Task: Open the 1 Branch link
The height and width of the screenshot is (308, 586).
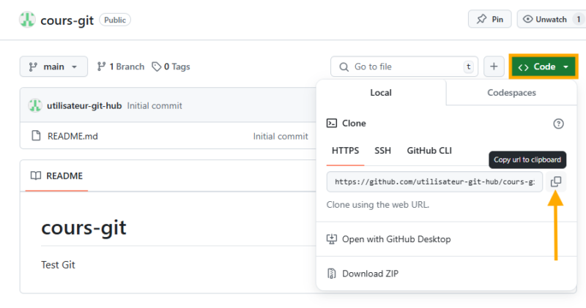Action: pos(121,67)
